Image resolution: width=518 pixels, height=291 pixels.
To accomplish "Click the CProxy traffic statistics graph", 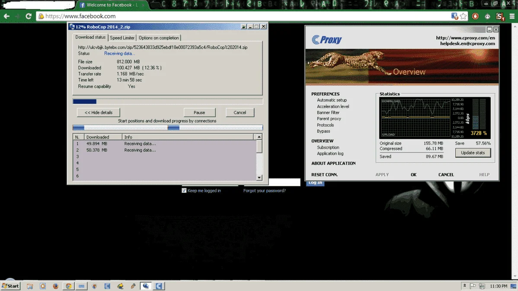I will coord(416,118).
